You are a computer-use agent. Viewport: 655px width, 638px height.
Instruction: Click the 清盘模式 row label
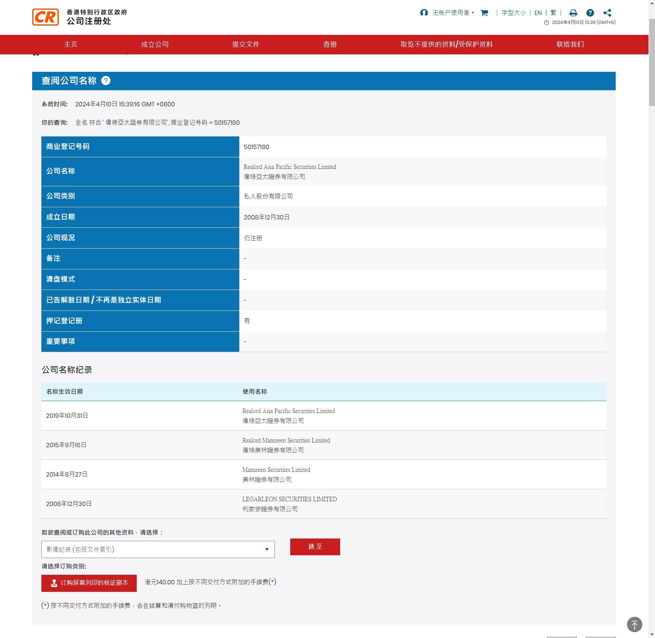pyautogui.click(x=61, y=279)
